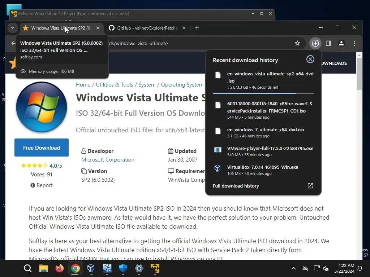This screenshot has height=277, width=370.
Task: Open the Windows Security shield taskbar icon
Action: [123, 268]
